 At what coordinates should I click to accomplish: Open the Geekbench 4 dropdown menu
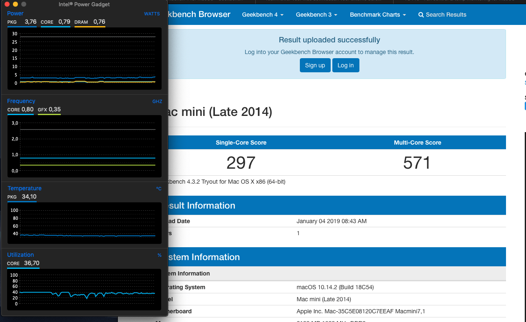(x=262, y=15)
